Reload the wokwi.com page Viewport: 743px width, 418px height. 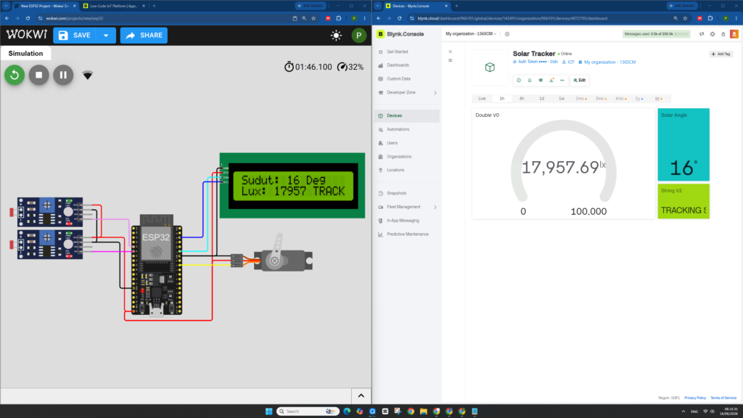(x=28, y=18)
